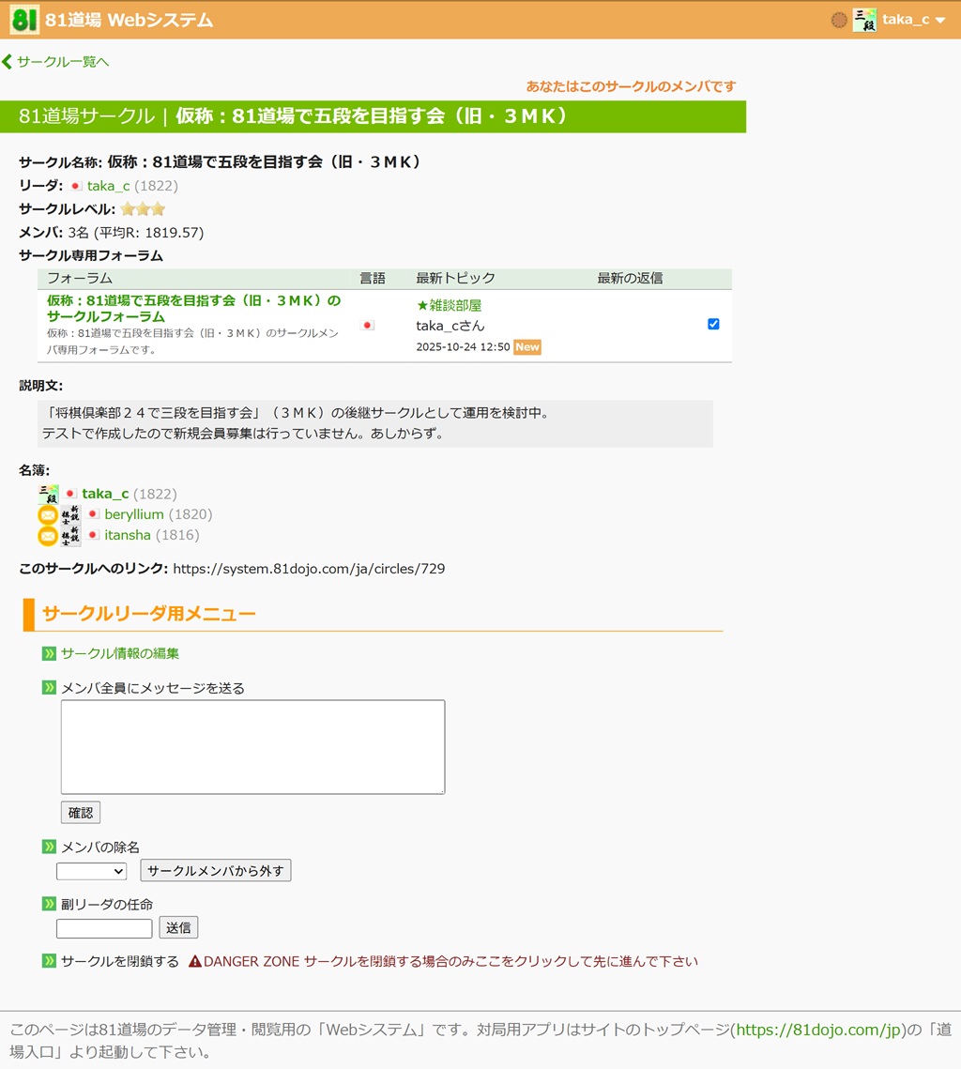The image size is (961, 1069).
Task: Click the Japan flag in the forum row
Action: click(x=367, y=326)
